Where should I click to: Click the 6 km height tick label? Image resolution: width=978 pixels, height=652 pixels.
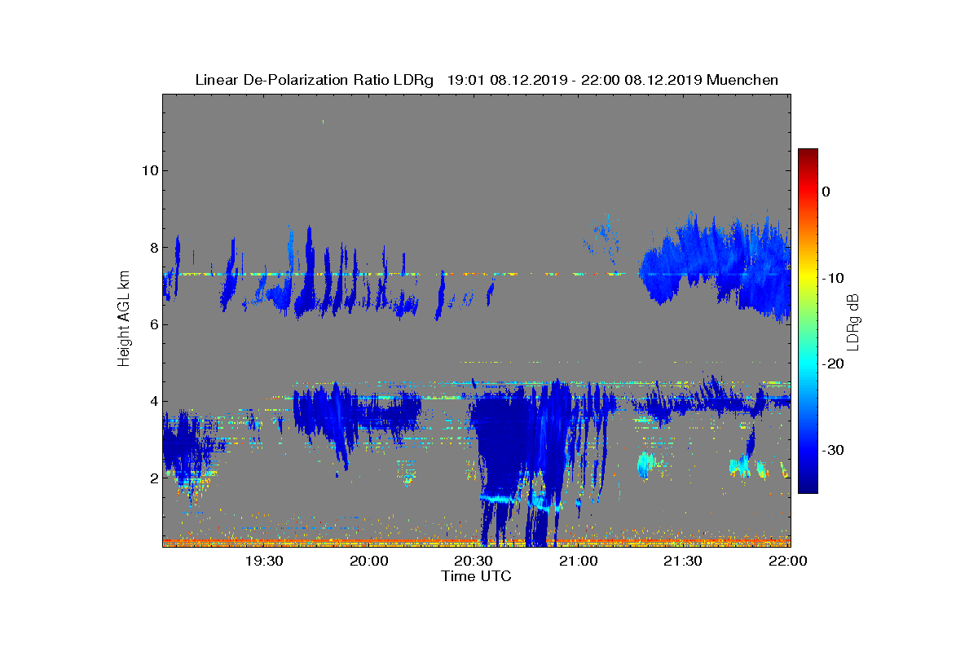pos(153,324)
